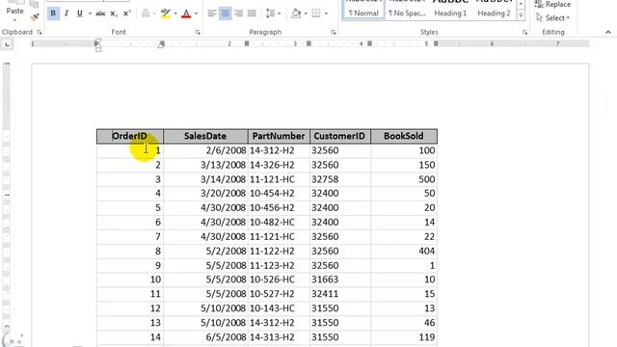
Task: Click the SalesDate header cell
Action: click(x=205, y=136)
